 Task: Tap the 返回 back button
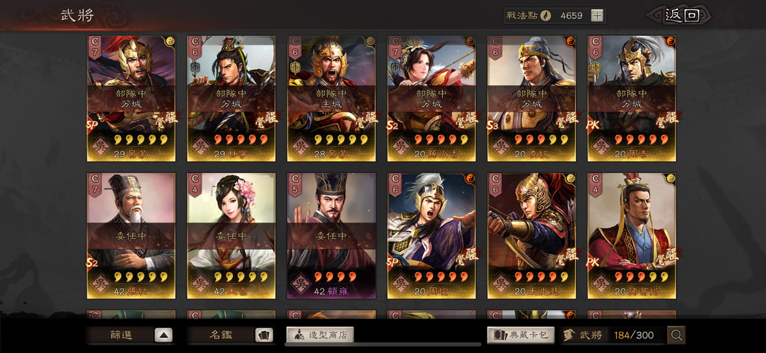(681, 15)
